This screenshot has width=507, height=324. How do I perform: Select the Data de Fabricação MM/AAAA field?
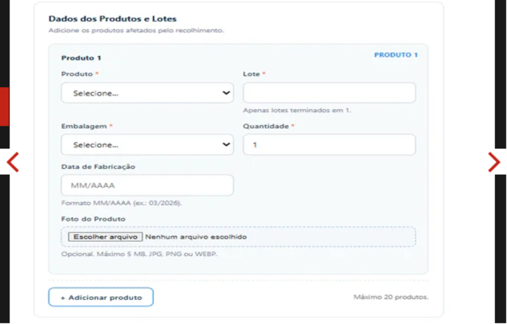(x=147, y=185)
